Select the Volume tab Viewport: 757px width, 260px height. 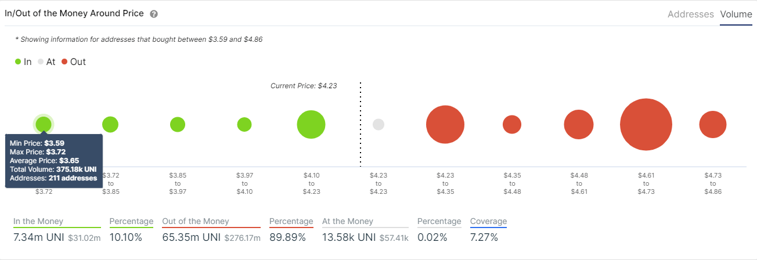[736, 15]
